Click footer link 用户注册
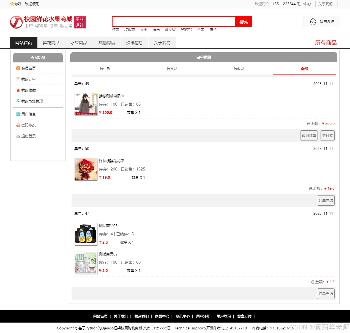This screenshot has width=350, height=333. click(x=203, y=316)
